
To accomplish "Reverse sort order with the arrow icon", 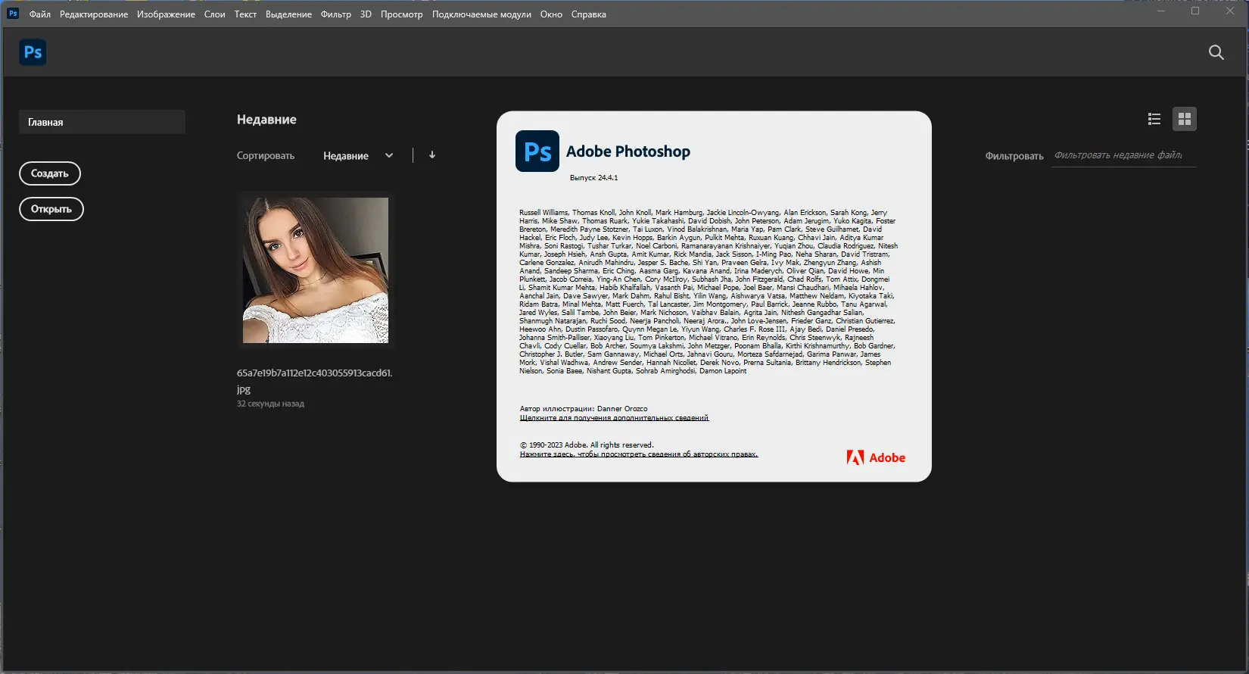I will coord(432,155).
